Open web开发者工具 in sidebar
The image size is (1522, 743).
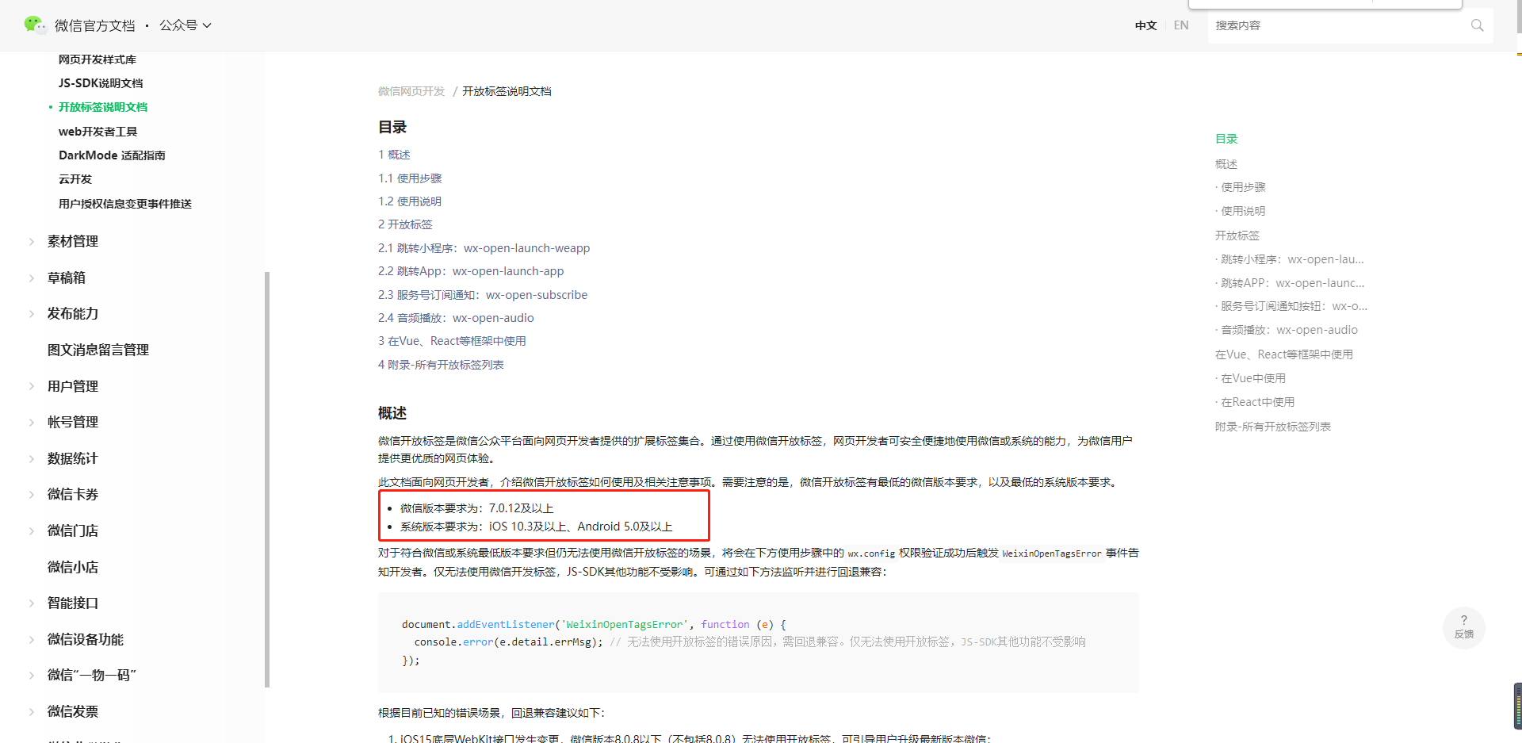(x=98, y=132)
